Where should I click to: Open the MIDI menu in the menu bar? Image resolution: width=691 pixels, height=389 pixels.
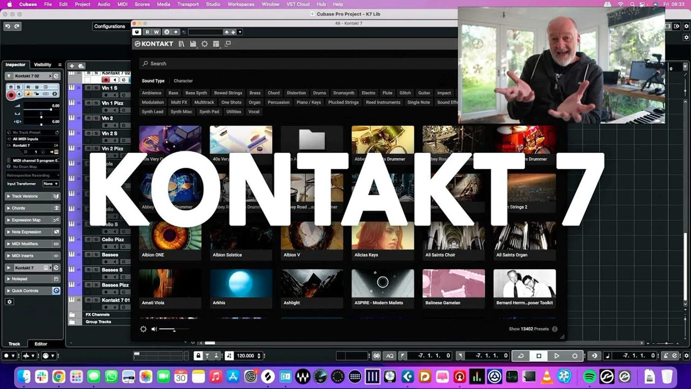pyautogui.click(x=122, y=4)
